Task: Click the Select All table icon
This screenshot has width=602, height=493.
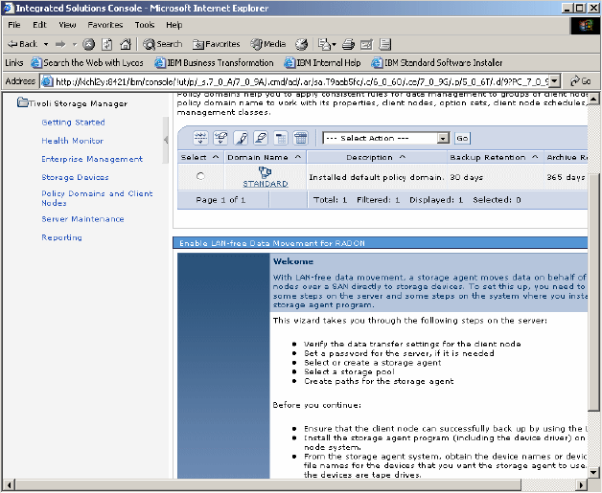Action: coord(200,138)
